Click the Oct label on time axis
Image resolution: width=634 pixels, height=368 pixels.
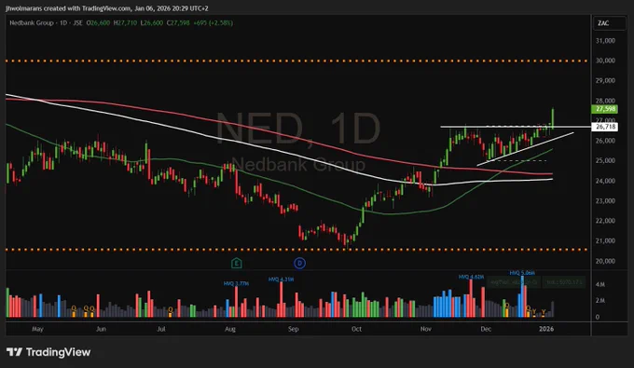[x=356, y=329]
